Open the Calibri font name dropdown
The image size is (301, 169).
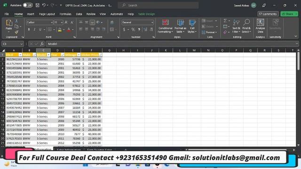click(x=51, y=23)
